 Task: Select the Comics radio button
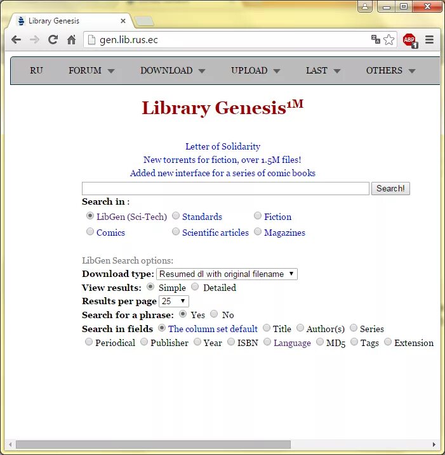[90, 231]
